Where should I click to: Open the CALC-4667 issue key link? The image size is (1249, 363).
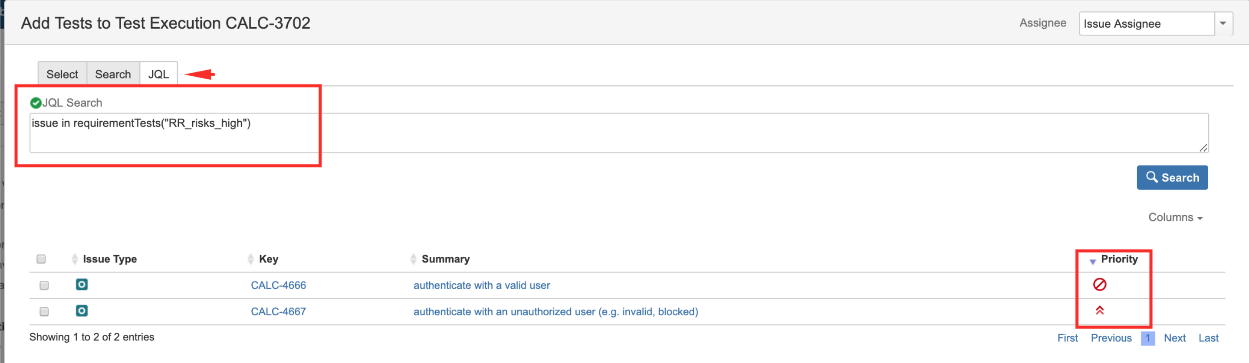coord(278,311)
